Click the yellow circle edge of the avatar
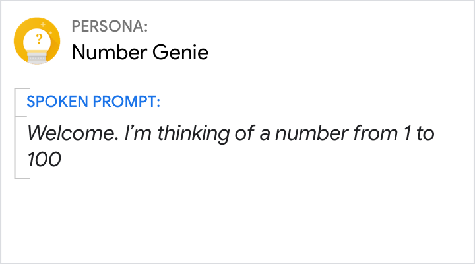 pos(18,42)
